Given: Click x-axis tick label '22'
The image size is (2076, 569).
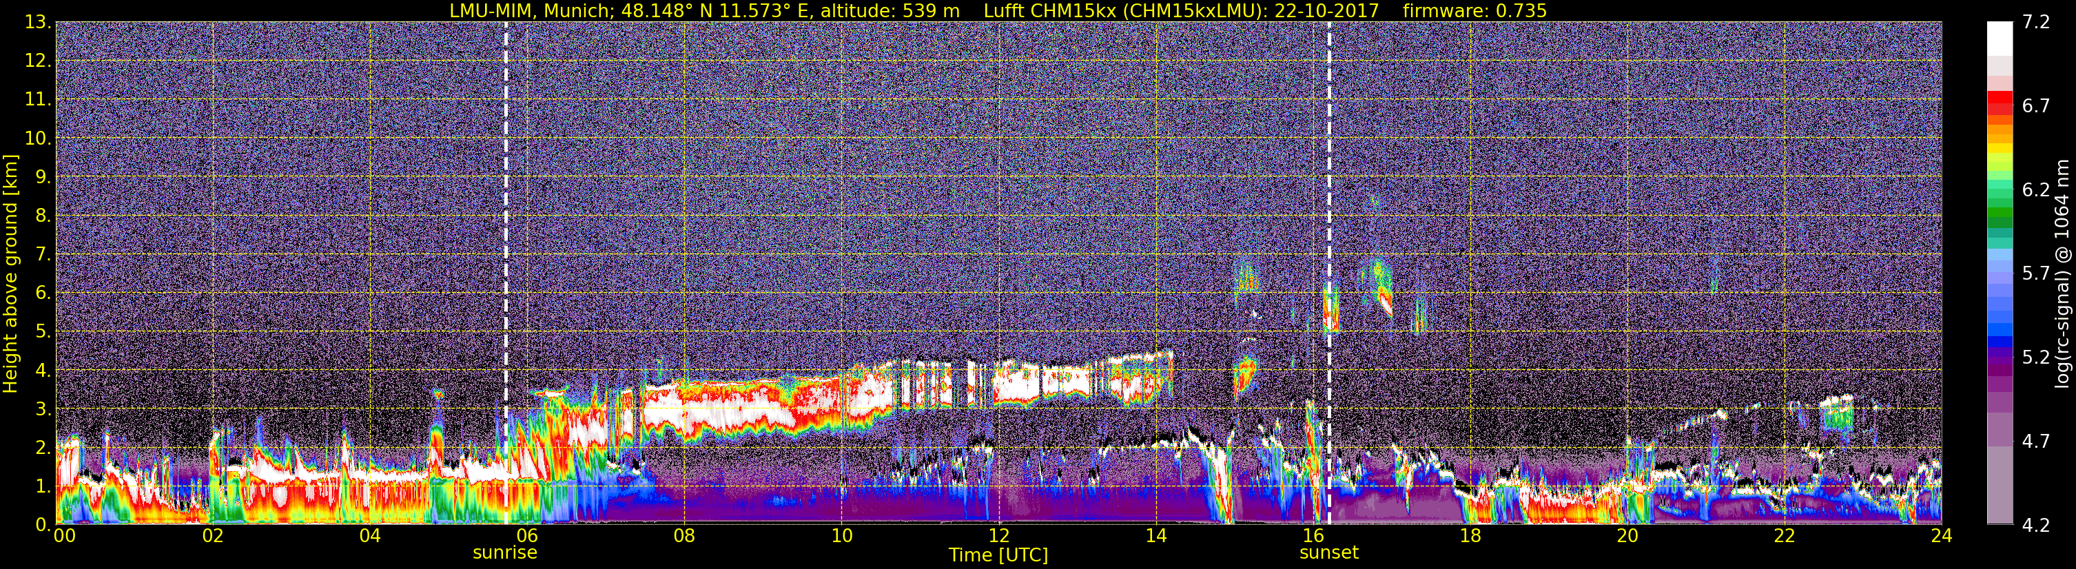Looking at the screenshot, I should click(1785, 536).
